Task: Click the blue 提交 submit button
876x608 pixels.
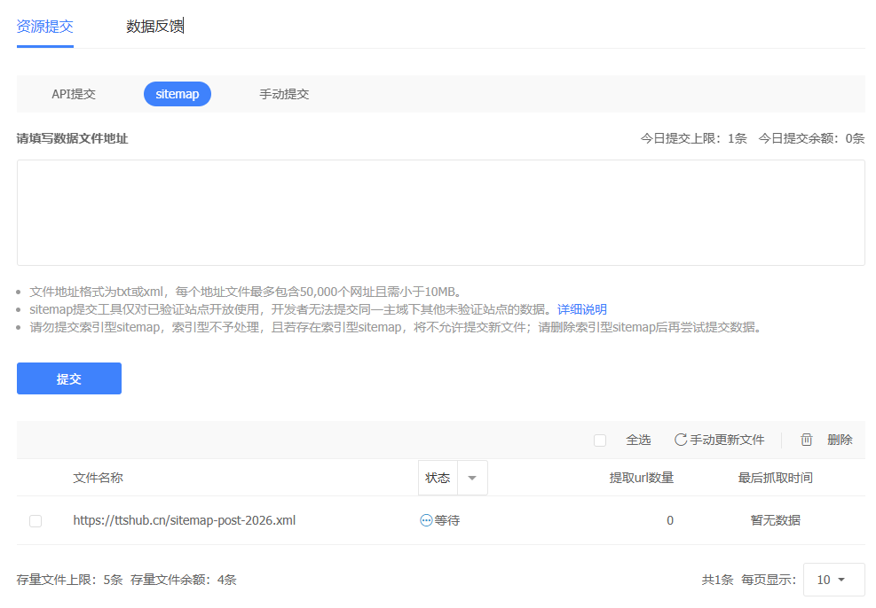Action: pyautogui.click(x=68, y=378)
